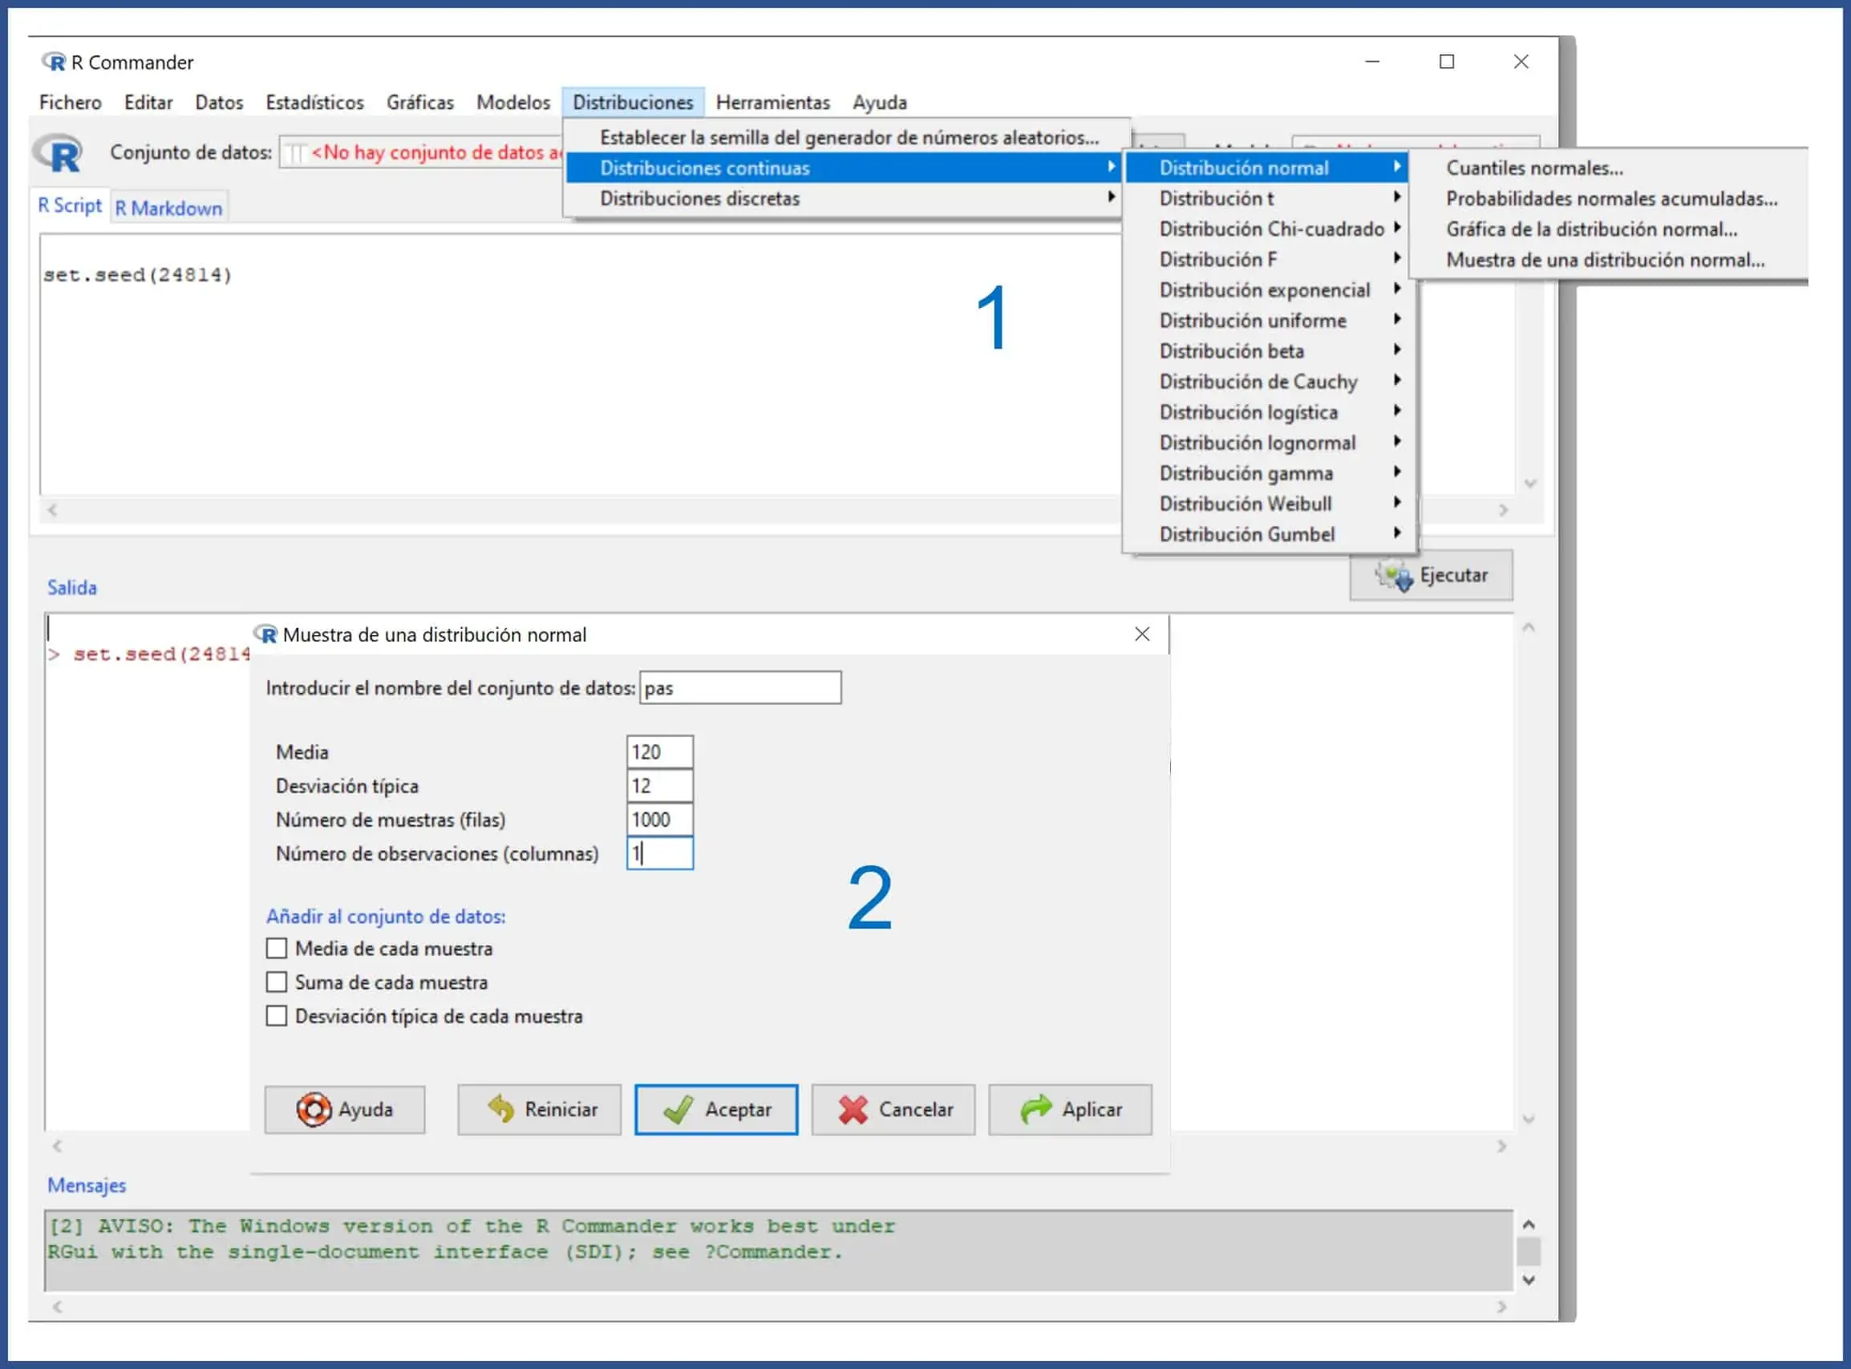This screenshot has height=1369, width=1851.
Task: Click the Ejecutar gear icon
Action: [x=1395, y=575]
